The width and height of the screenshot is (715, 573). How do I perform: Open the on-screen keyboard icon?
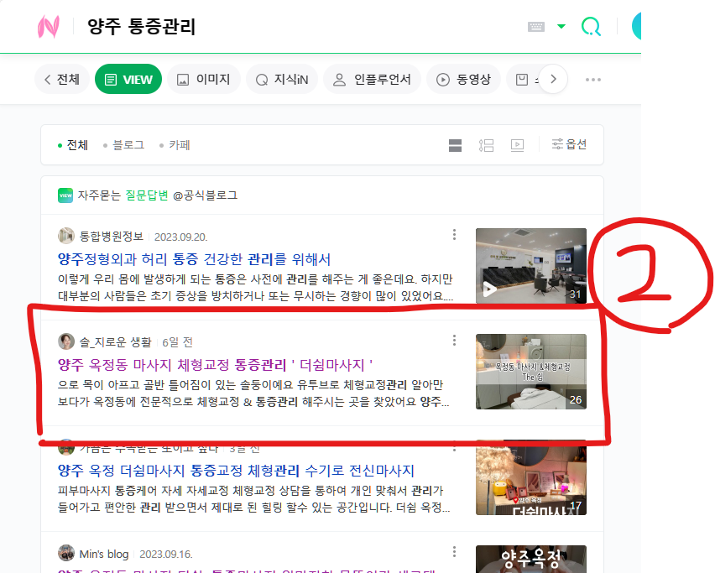535,27
